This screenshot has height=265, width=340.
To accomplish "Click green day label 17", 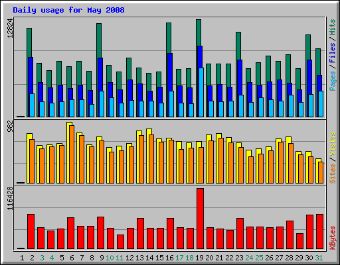I will click(179, 258).
